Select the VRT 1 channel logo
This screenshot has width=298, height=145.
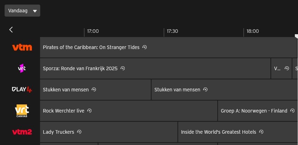[22, 68]
